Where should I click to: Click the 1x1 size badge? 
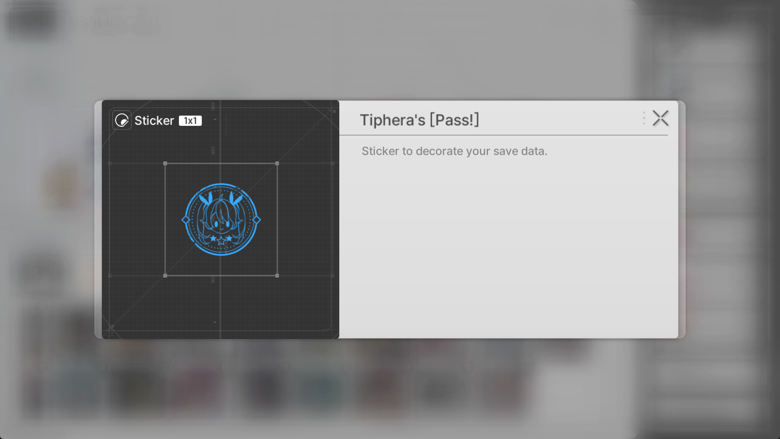pos(190,120)
